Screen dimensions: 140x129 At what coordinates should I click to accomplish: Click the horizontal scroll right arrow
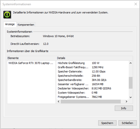tap(126, 101)
